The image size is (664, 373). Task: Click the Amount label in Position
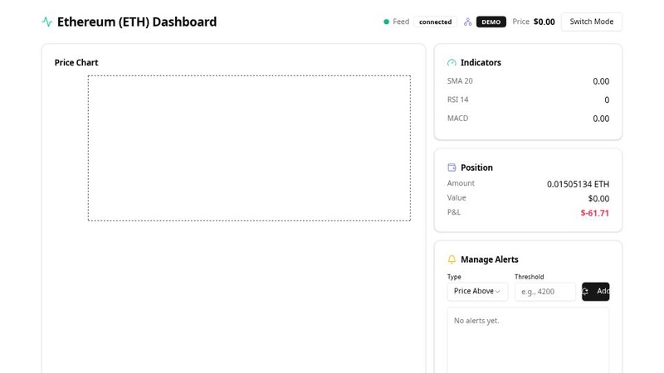coord(461,183)
